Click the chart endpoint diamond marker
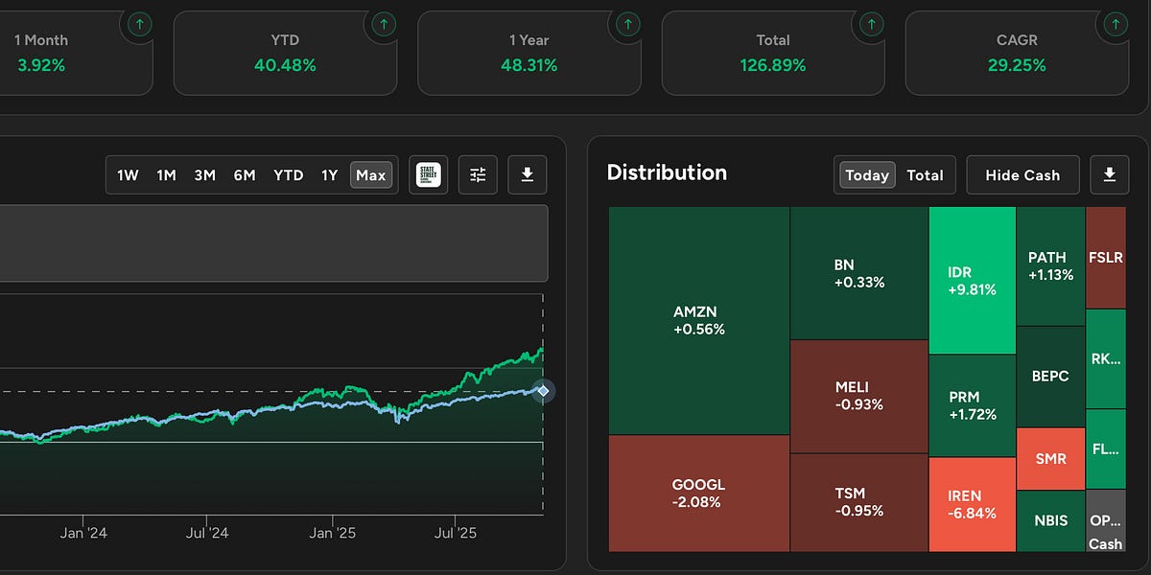1151x575 pixels. pos(543,390)
